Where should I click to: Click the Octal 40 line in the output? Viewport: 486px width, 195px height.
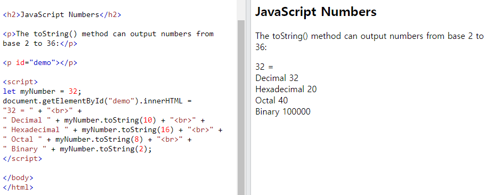[x=272, y=101]
